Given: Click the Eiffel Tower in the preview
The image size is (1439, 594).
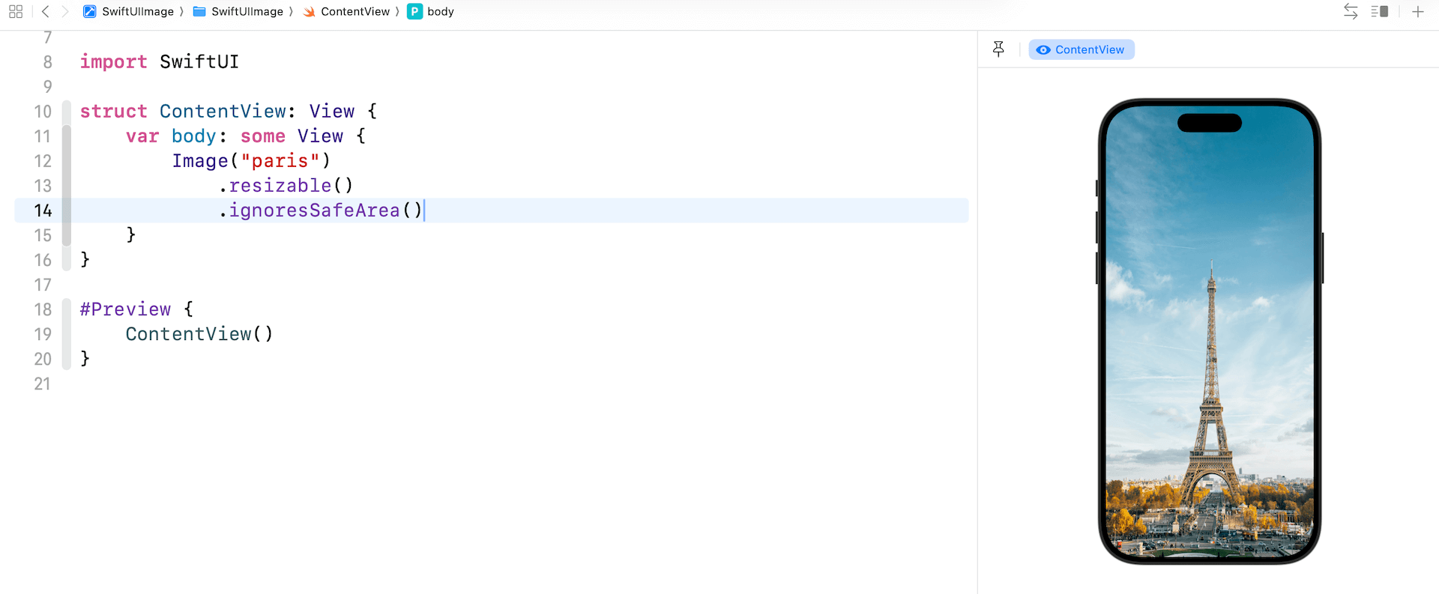Looking at the screenshot, I should pos(1210,390).
